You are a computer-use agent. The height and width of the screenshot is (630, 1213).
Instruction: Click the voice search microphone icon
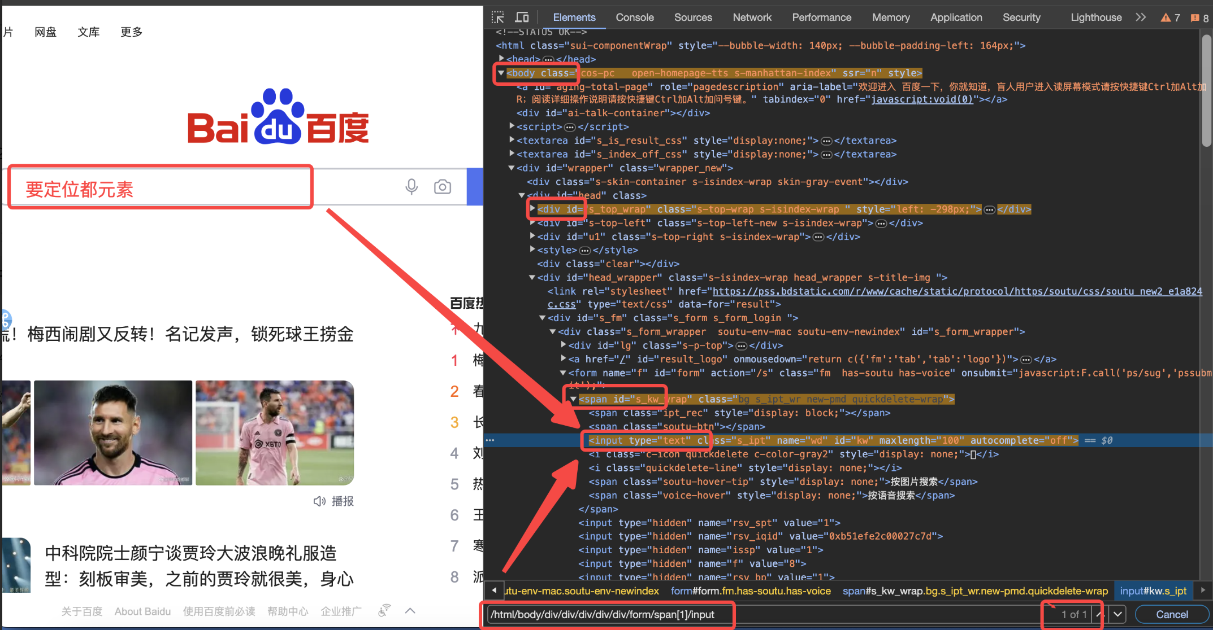(x=411, y=186)
